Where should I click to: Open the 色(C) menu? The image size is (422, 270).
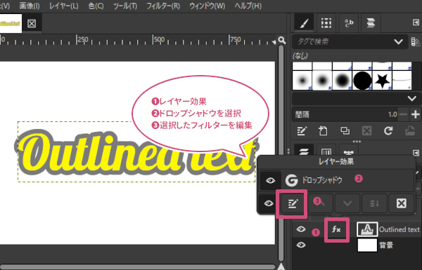tap(96, 6)
